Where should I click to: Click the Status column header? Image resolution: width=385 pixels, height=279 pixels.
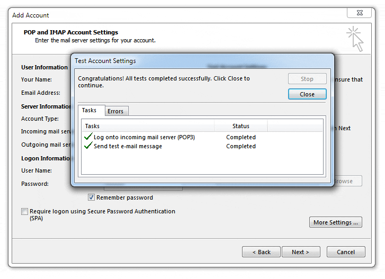click(x=240, y=126)
